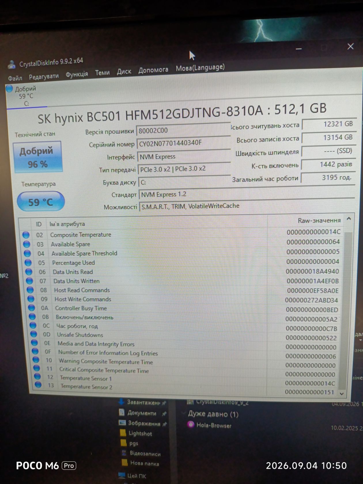Click the blue health orb for disk C:
The image size is (363, 484).
[x=9, y=88]
